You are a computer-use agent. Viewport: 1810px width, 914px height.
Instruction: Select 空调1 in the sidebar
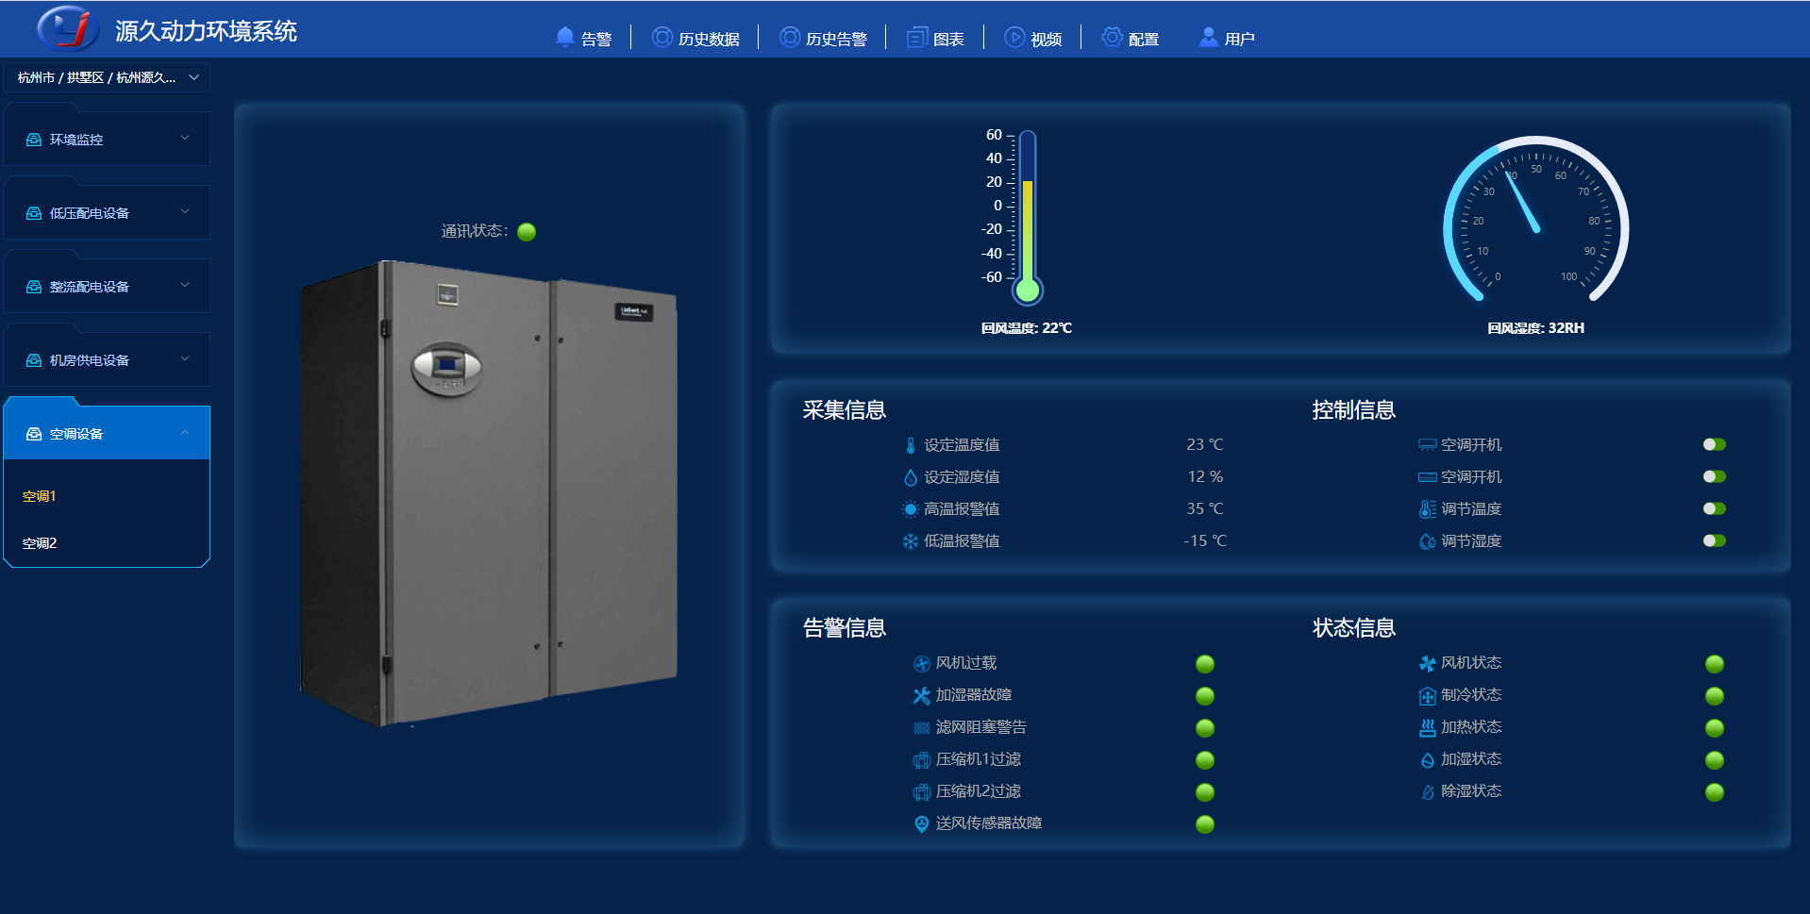40,496
